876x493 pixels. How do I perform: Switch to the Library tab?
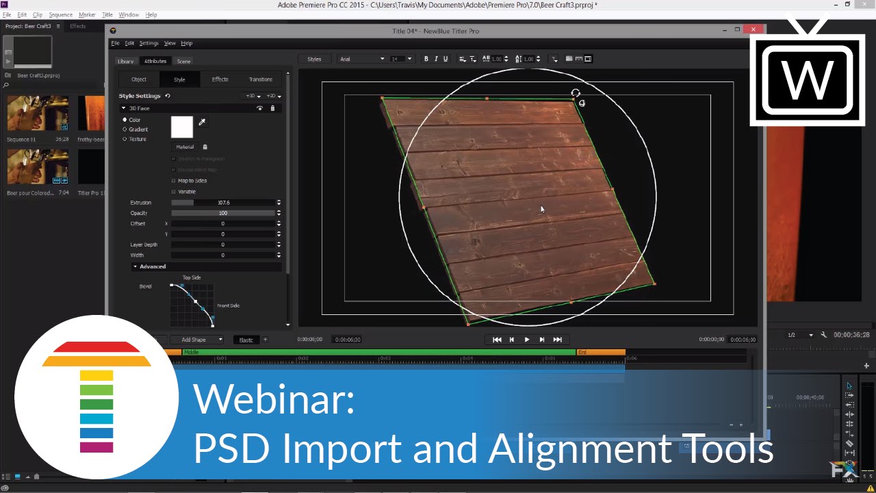[125, 61]
